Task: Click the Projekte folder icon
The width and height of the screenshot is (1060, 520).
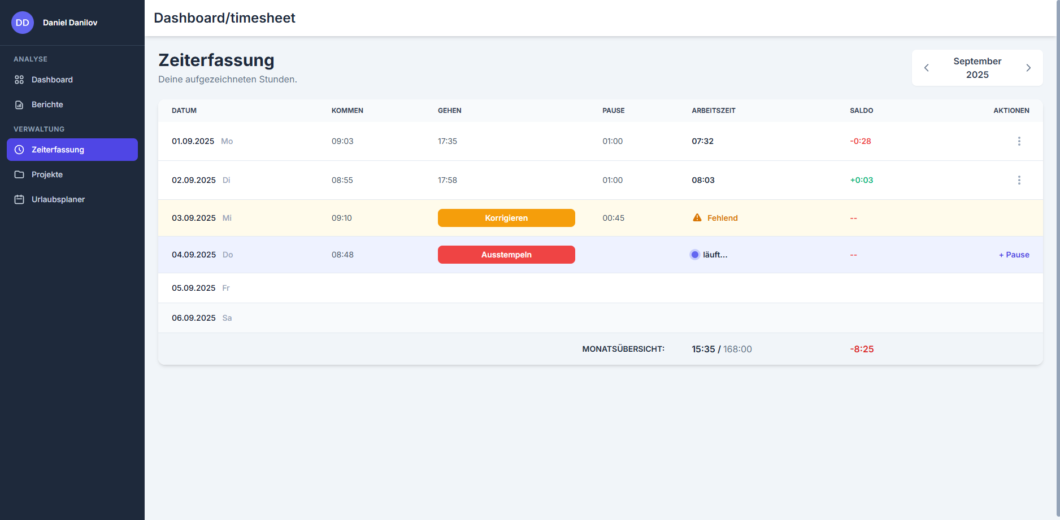Action: pos(19,174)
